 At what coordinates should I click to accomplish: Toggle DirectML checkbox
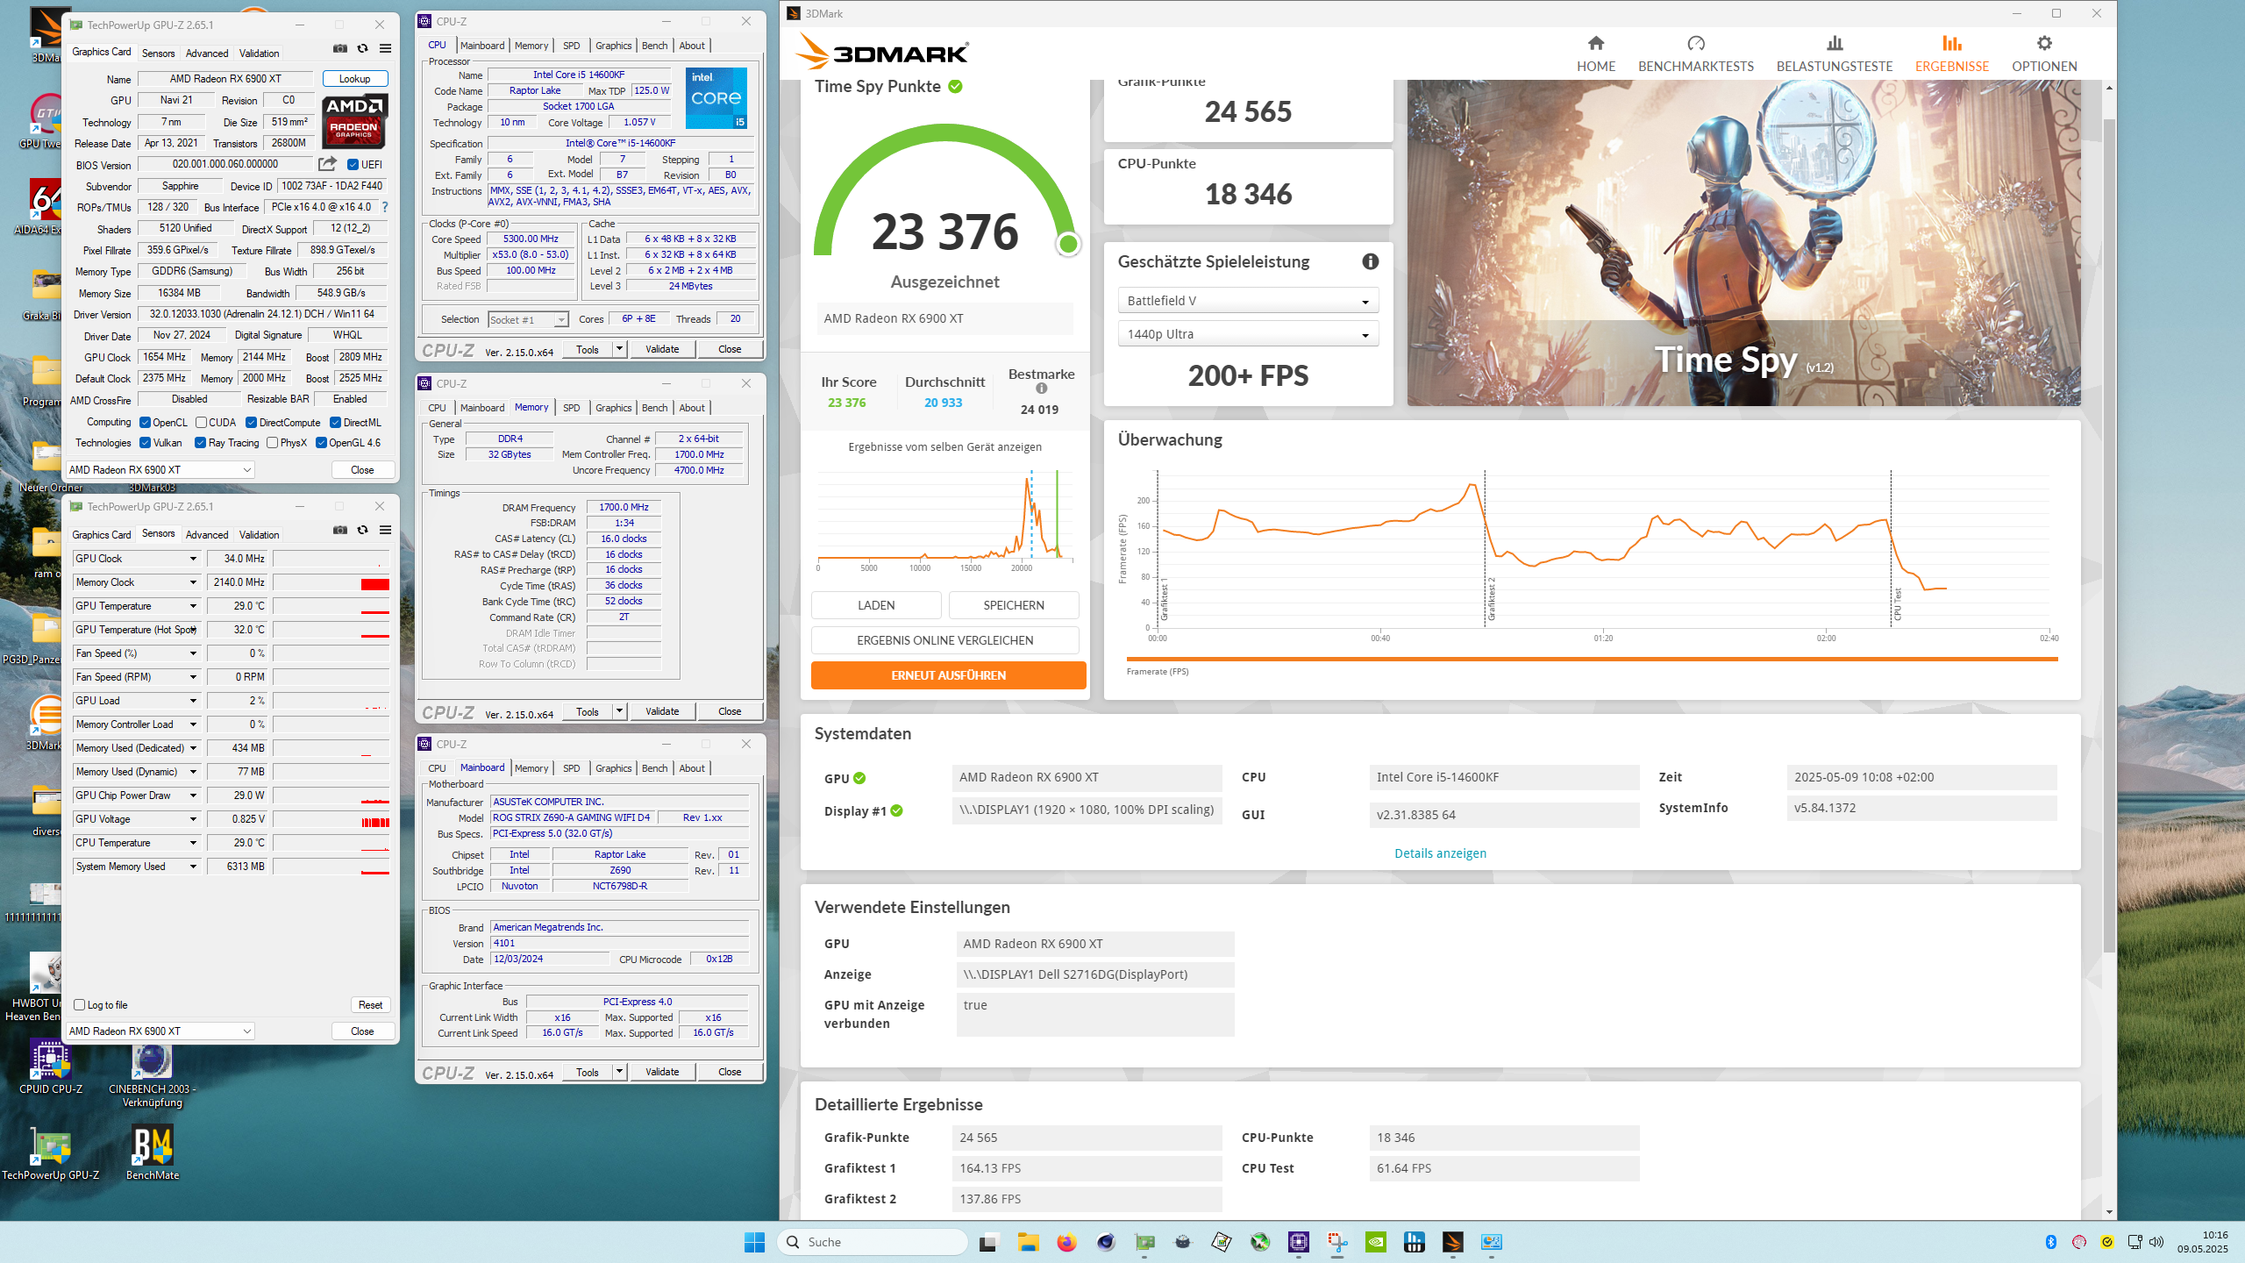(x=335, y=423)
